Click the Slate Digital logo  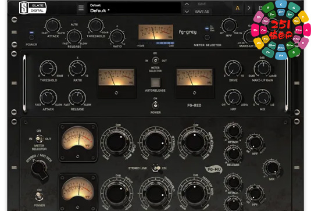coord(33,8)
